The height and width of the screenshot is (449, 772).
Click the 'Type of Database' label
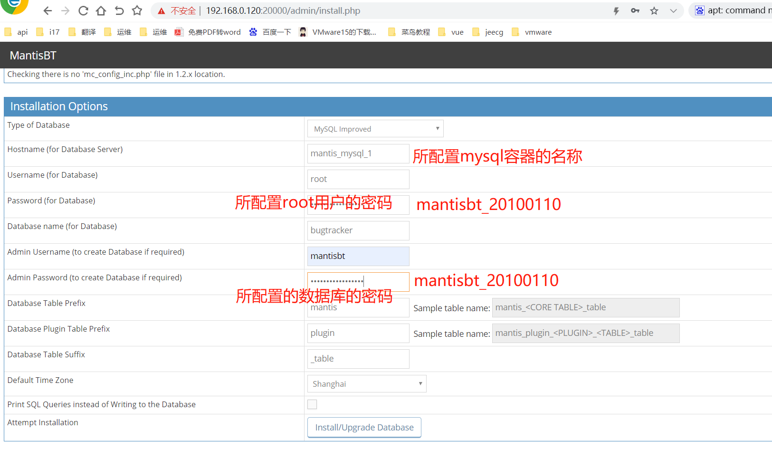pyautogui.click(x=38, y=125)
